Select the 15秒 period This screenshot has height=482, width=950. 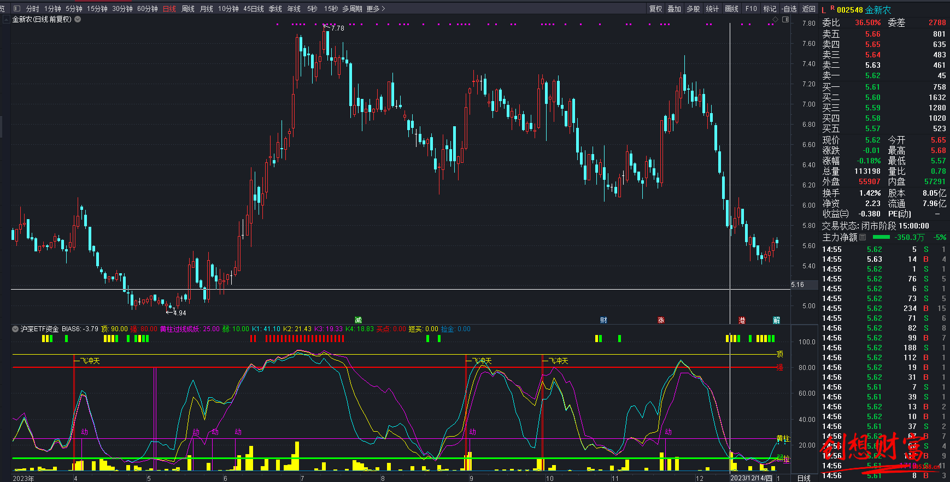tap(331, 9)
